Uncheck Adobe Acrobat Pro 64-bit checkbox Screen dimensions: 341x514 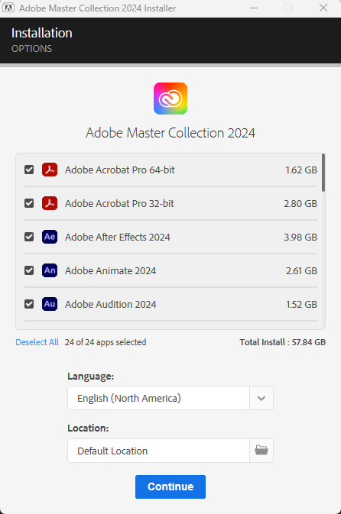click(x=29, y=170)
